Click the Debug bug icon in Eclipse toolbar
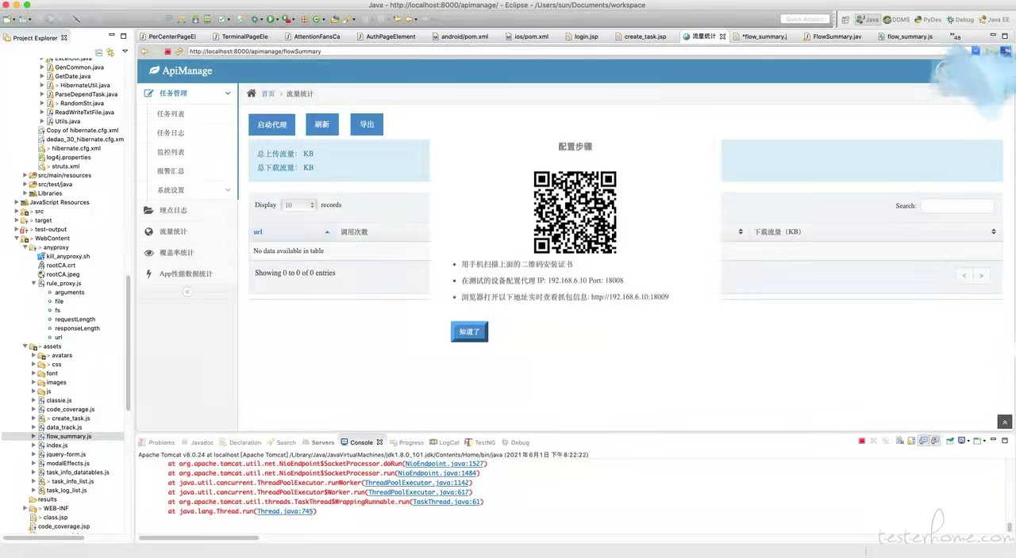 click(256, 19)
